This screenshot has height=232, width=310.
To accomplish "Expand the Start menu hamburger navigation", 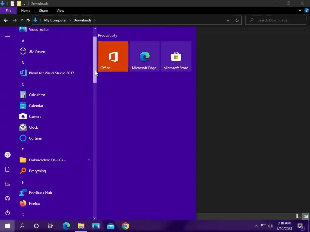I will (x=8, y=35).
